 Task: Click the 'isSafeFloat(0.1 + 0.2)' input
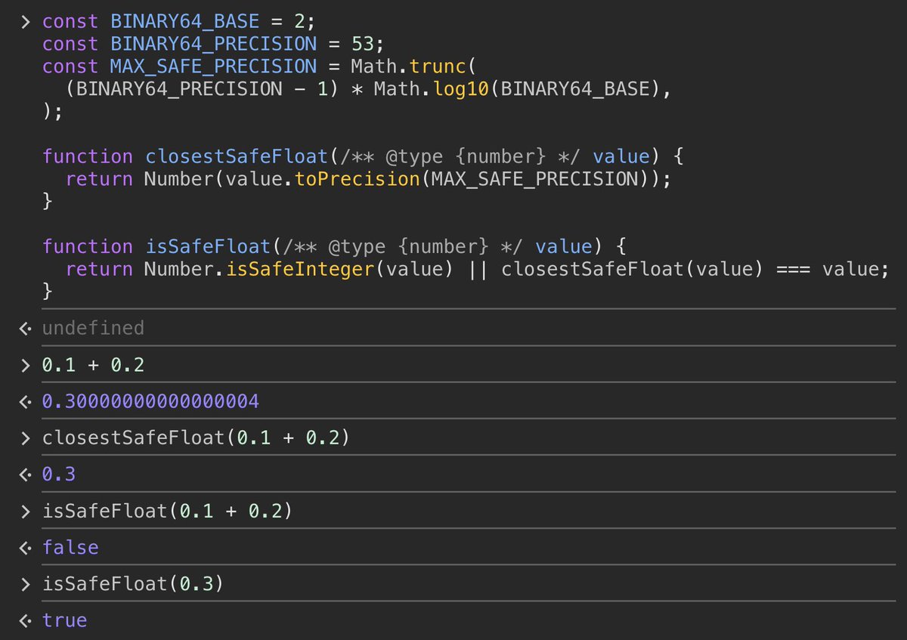point(167,511)
